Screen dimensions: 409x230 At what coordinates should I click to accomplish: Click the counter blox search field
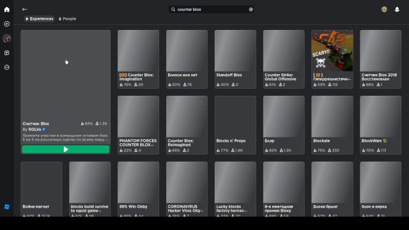[x=212, y=10]
